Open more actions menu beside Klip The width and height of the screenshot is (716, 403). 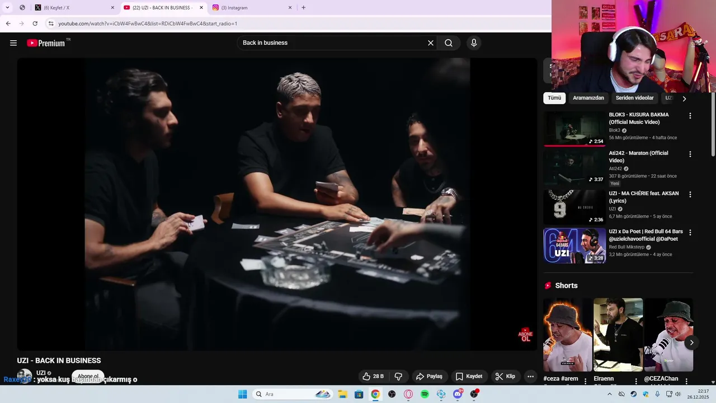(530, 376)
